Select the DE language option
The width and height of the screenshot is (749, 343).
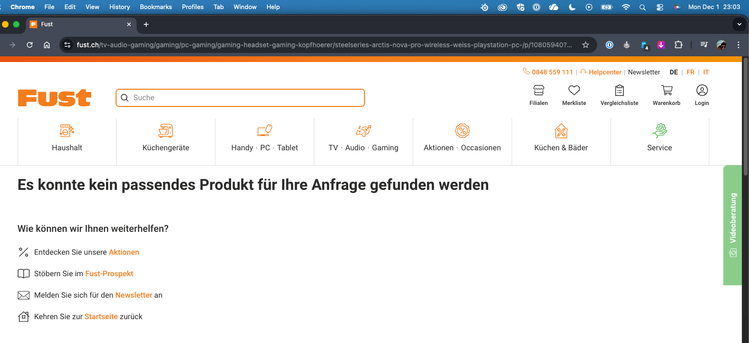(x=674, y=72)
